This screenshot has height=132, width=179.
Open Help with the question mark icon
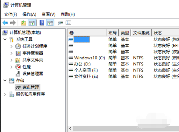(42, 23)
